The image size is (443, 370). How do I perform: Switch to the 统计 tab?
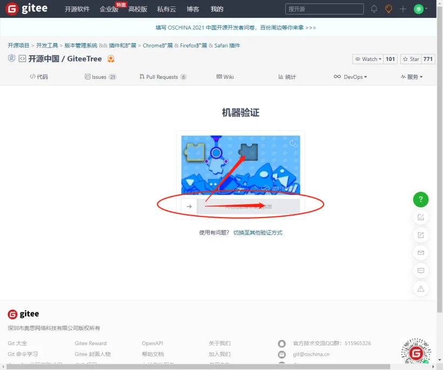[x=287, y=77]
